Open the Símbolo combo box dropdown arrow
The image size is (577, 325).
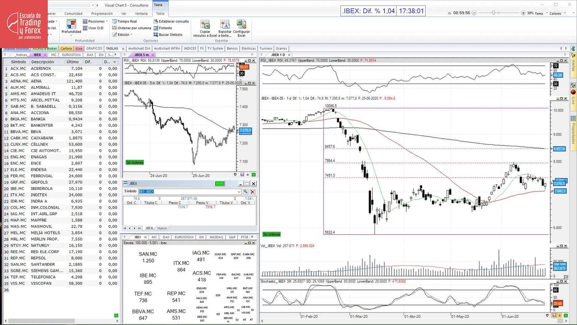tap(239, 191)
